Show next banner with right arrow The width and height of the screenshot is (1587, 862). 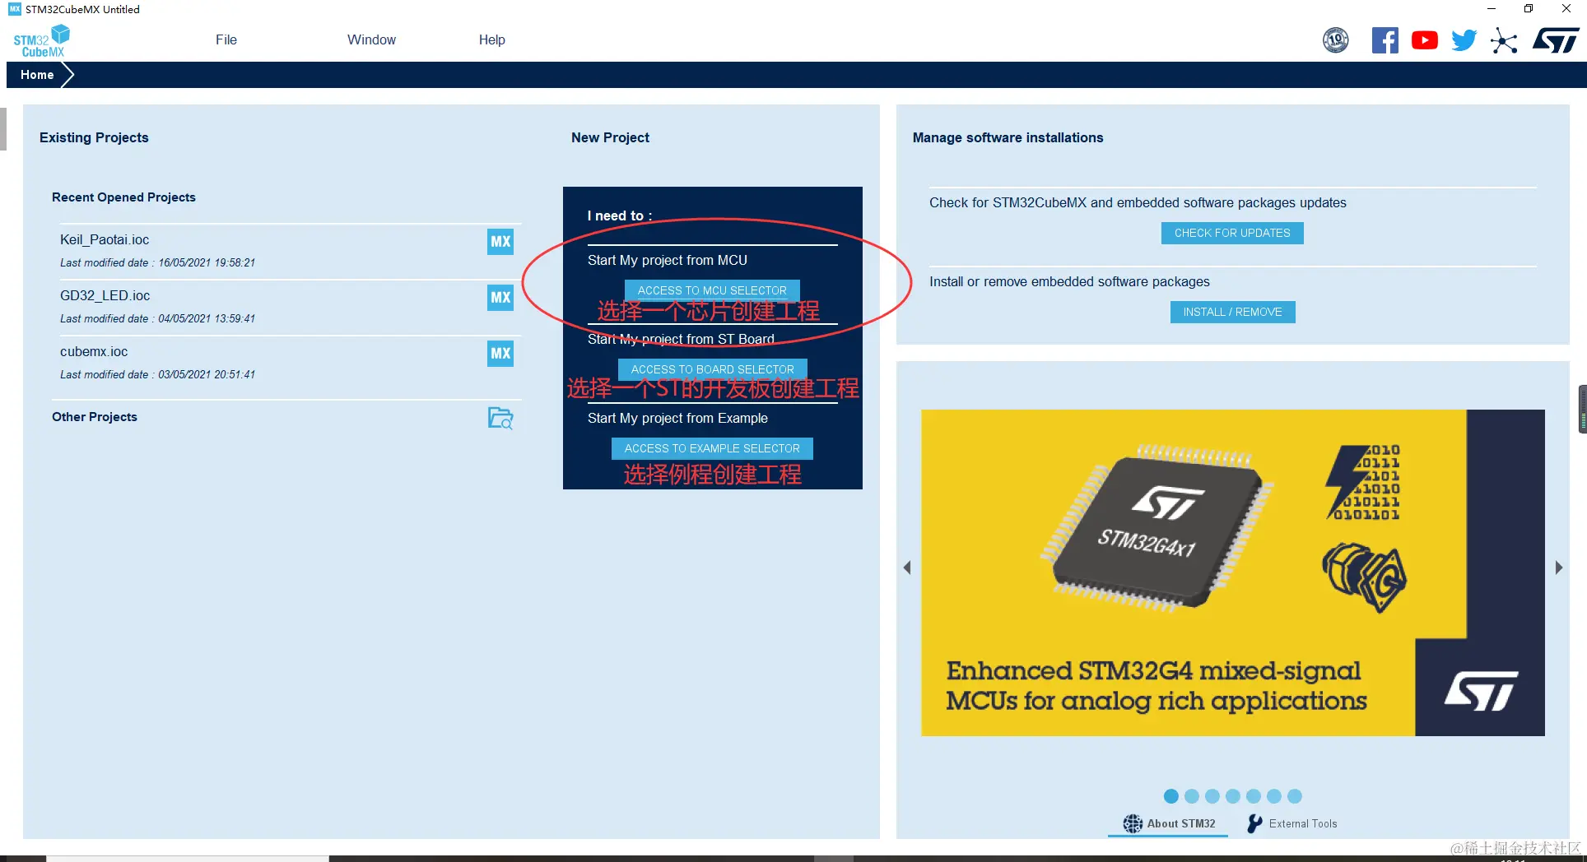coord(1558,568)
